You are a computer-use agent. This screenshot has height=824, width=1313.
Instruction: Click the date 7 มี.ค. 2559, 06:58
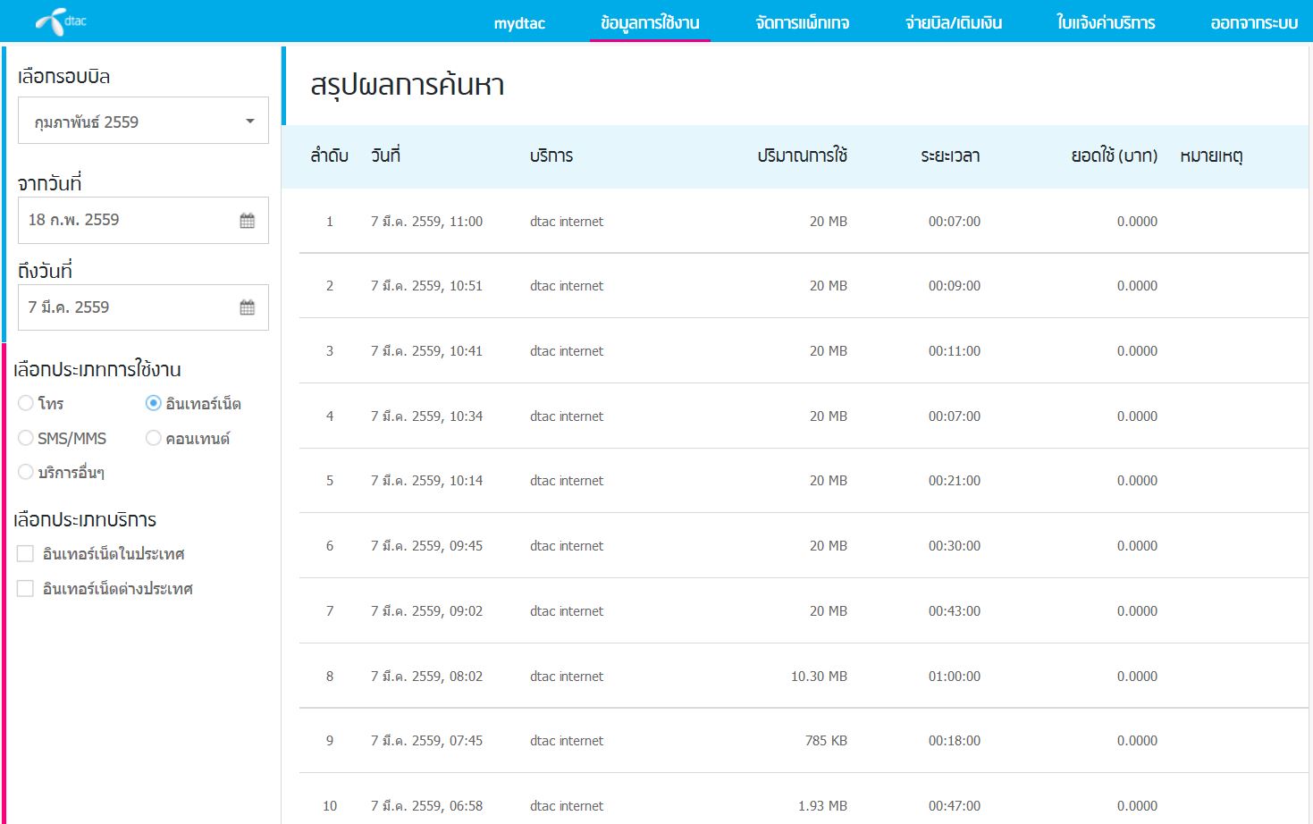pos(426,806)
